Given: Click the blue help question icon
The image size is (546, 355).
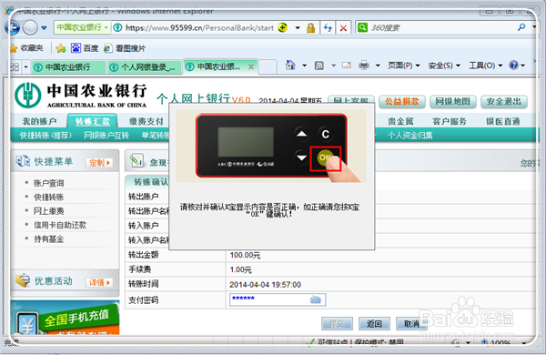Looking at the screenshot, I should [x=513, y=65].
